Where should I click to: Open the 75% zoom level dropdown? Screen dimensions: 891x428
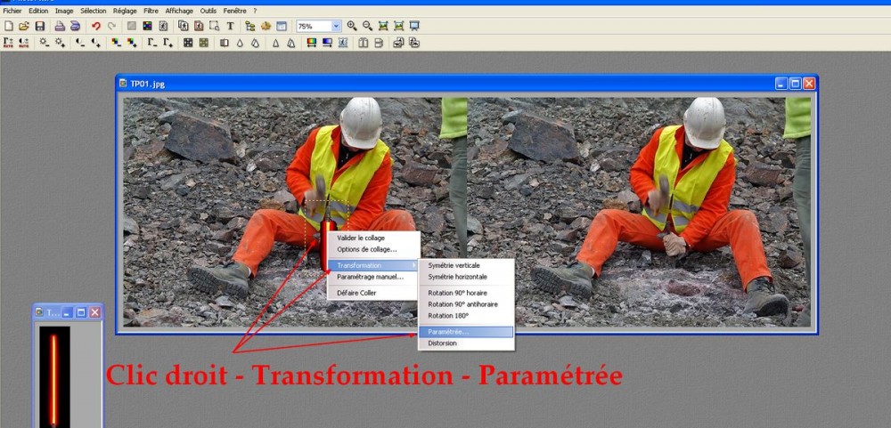click(336, 27)
